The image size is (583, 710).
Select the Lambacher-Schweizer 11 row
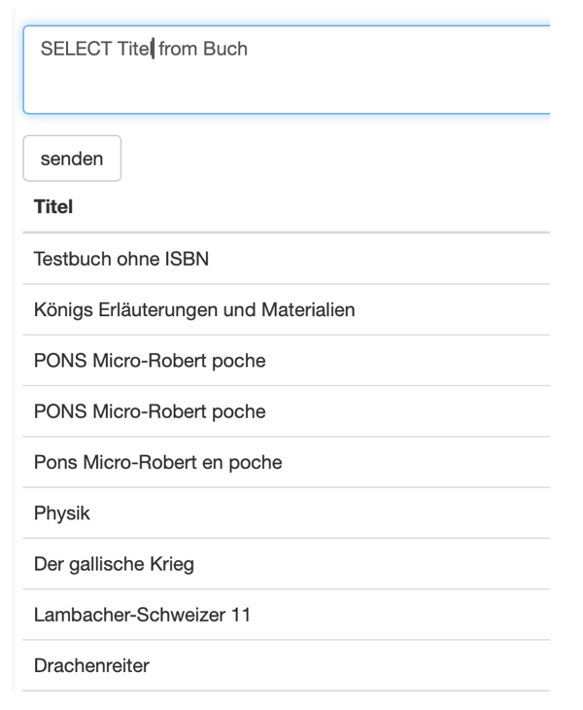point(135,615)
